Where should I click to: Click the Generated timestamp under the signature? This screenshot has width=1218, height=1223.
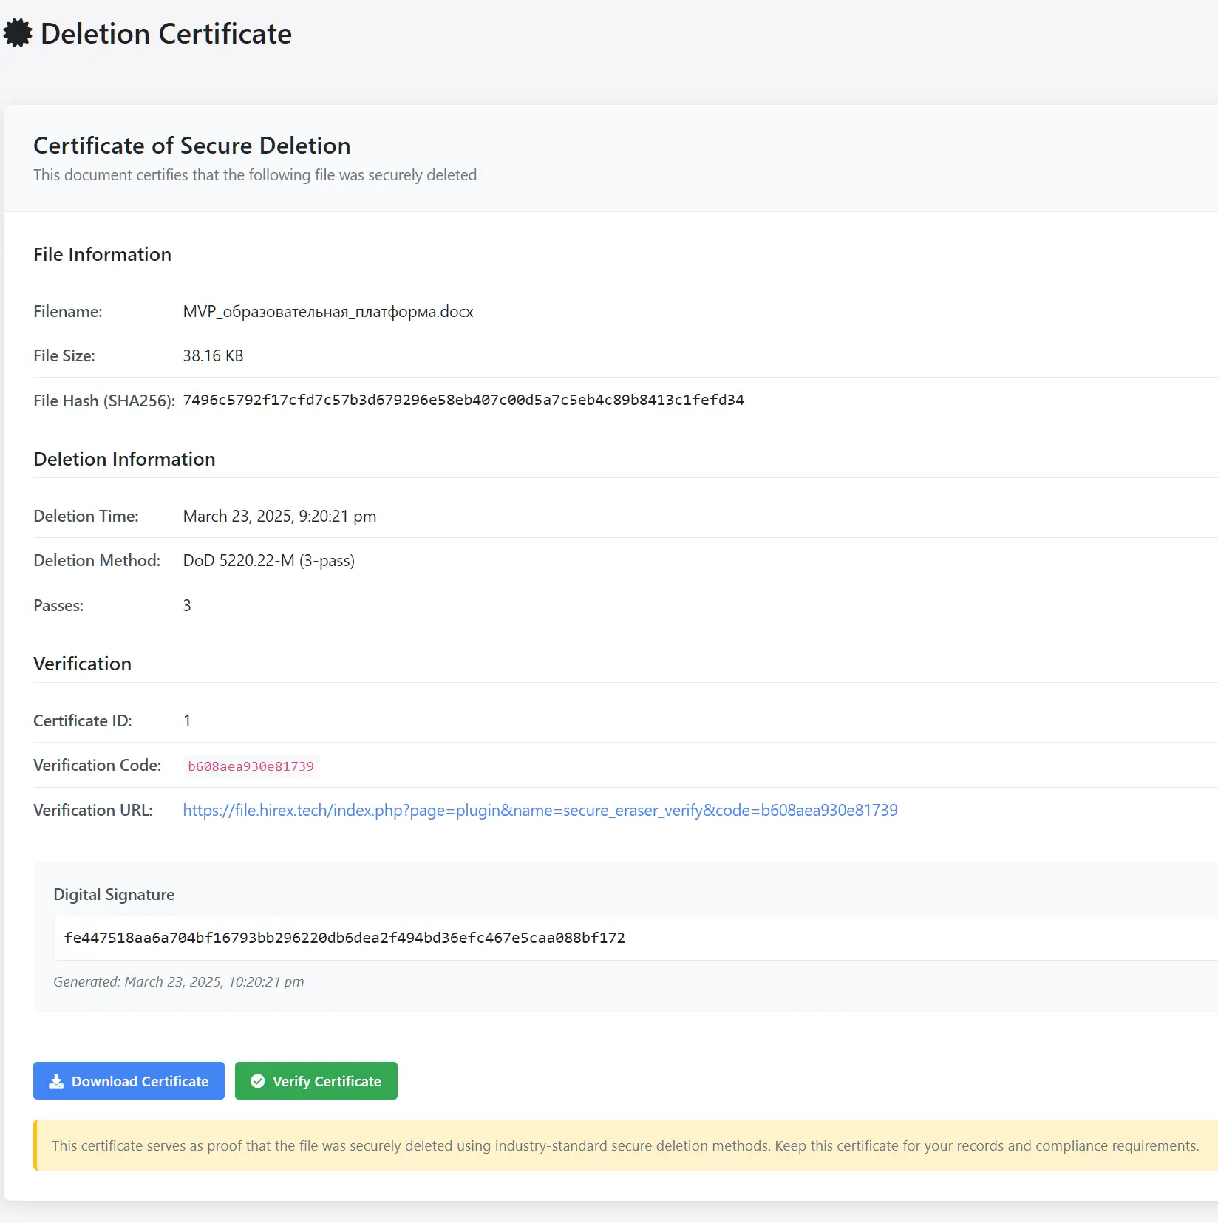coord(178,981)
